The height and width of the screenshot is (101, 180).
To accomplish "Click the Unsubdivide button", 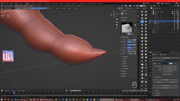I will point(166,86).
